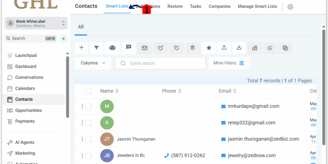Image resolution: width=328 pixels, height=164 pixels.
Task: Click the three-dot menu on the retep332 row
Action: click(x=82, y=123)
